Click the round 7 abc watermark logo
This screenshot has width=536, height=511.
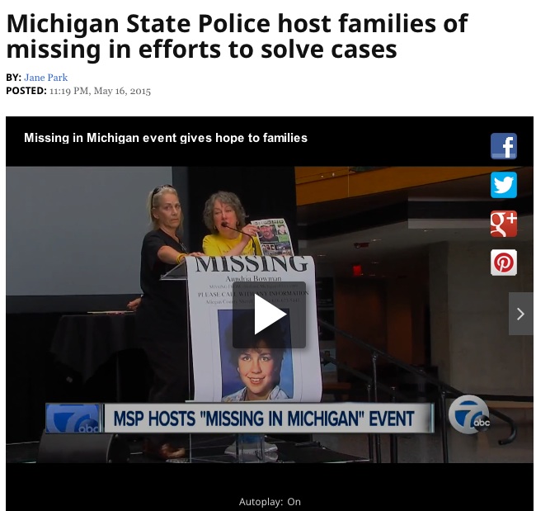468,414
